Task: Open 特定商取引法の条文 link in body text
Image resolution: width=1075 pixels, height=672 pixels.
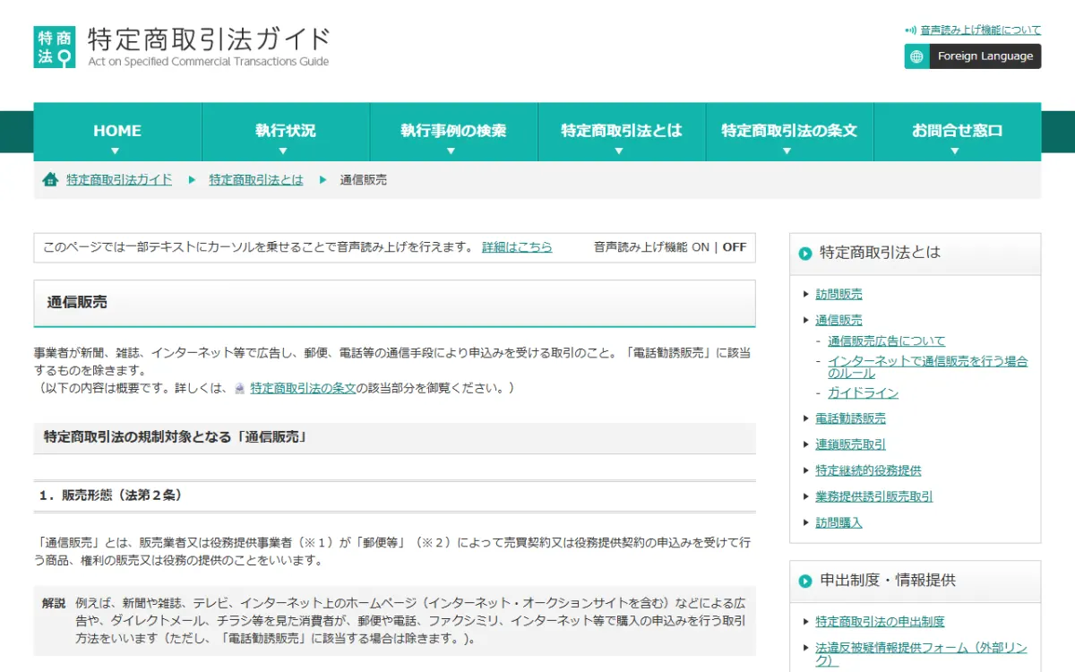Action: coord(304,389)
